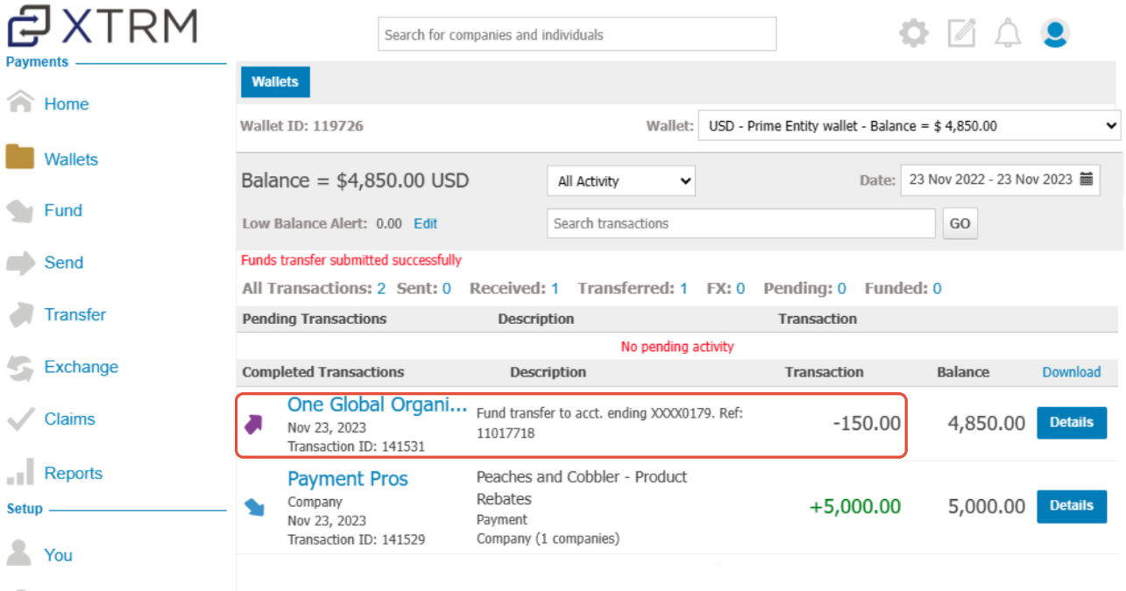The image size is (1126, 591).
Task: Click the You person icon
Action: (20, 553)
